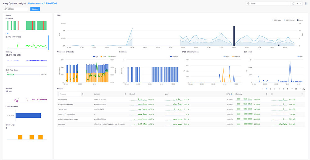Go to page 3 of process list
This screenshot has width=310, height=160.
pyautogui.click(x=275, y=89)
